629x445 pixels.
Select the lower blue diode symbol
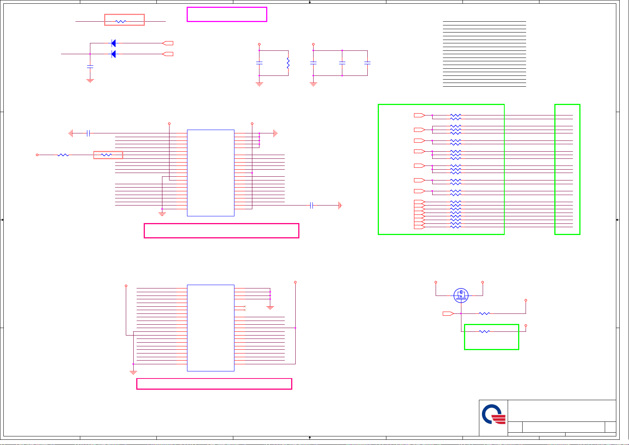pyautogui.click(x=113, y=54)
